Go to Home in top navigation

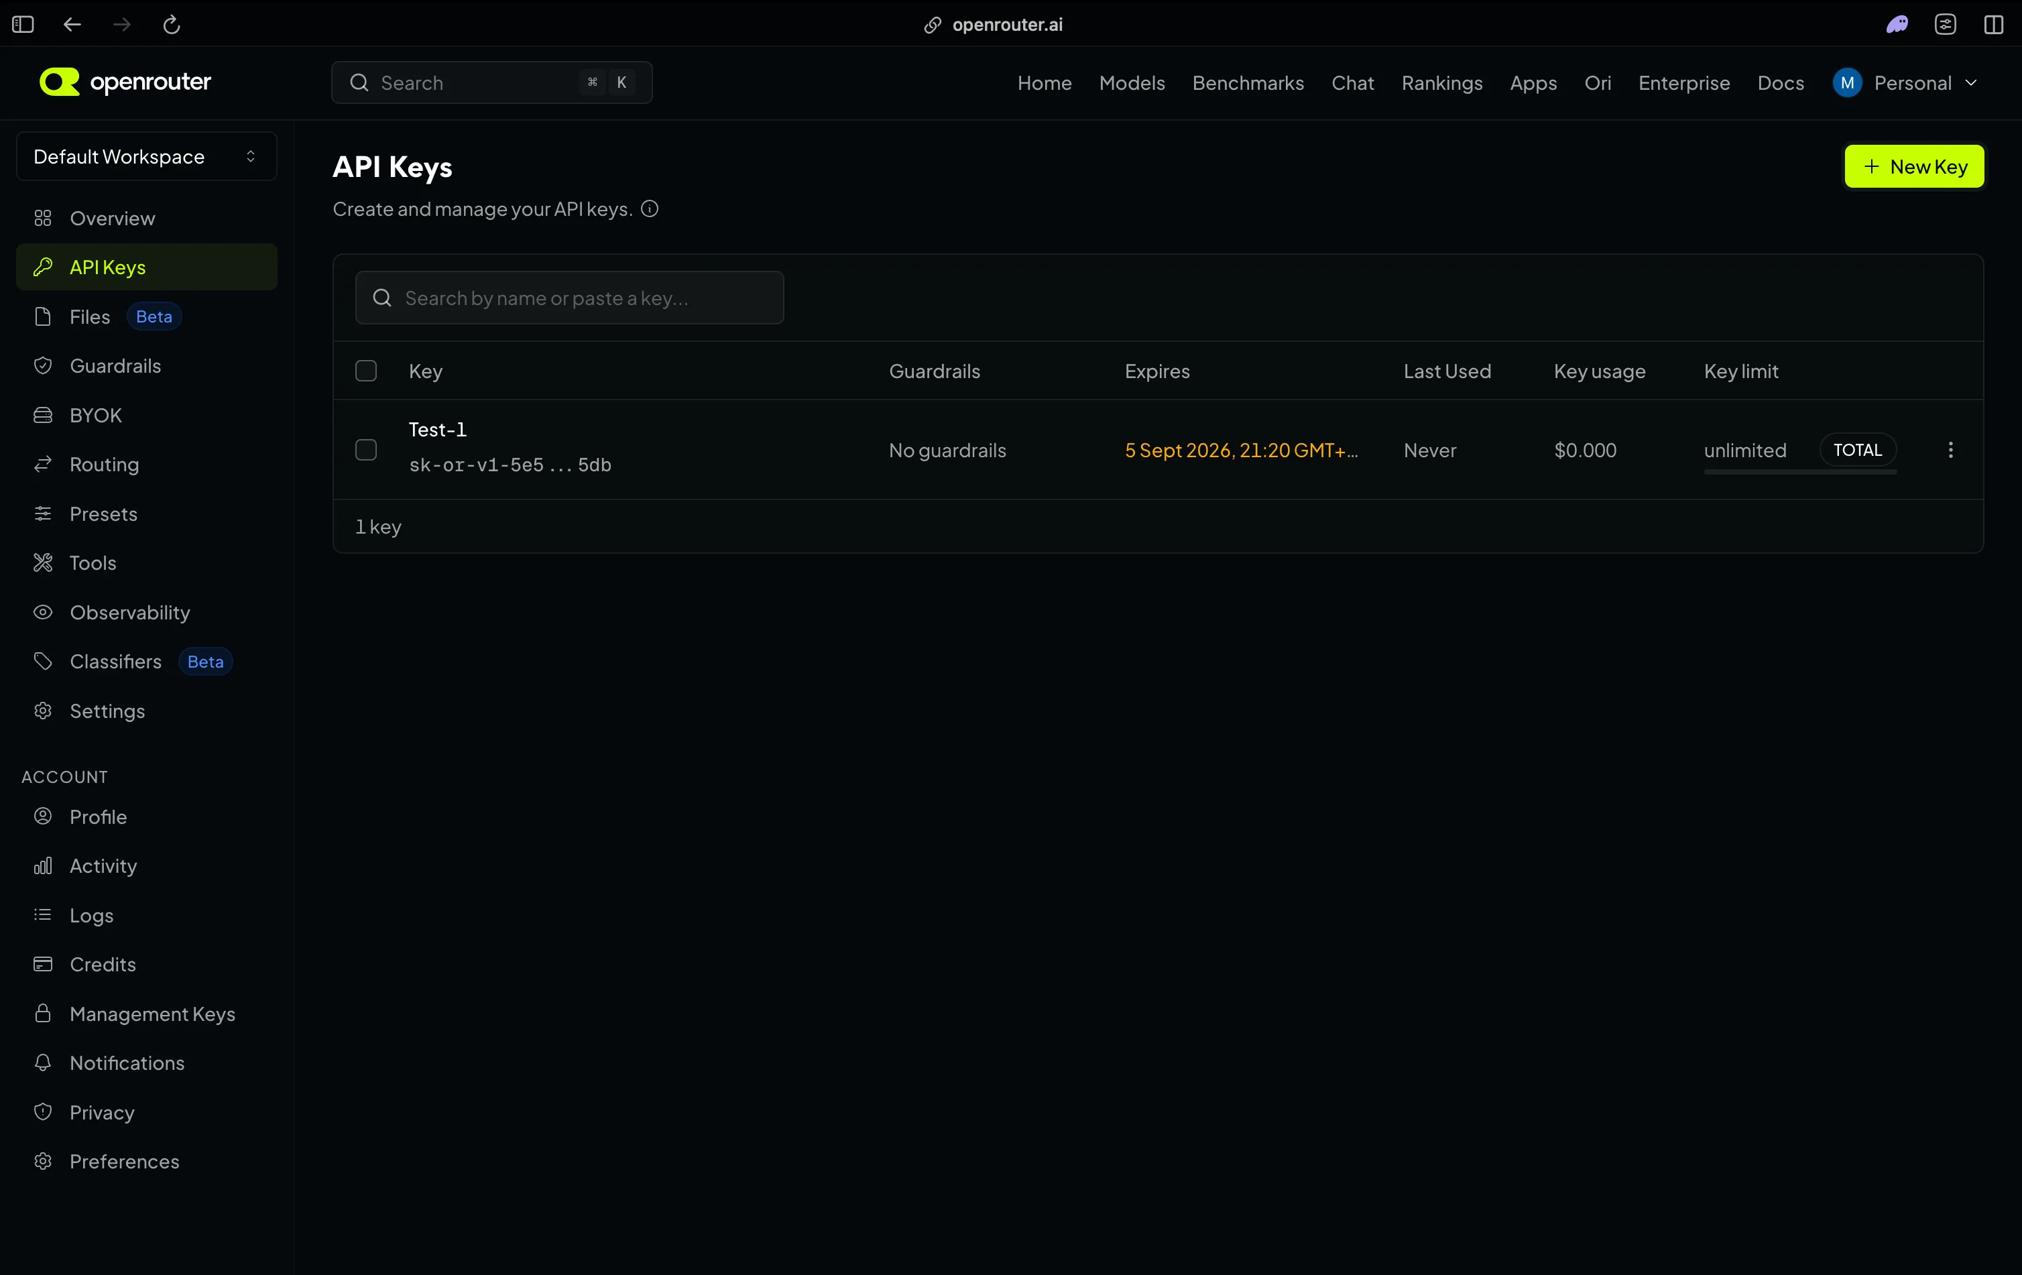(1044, 82)
